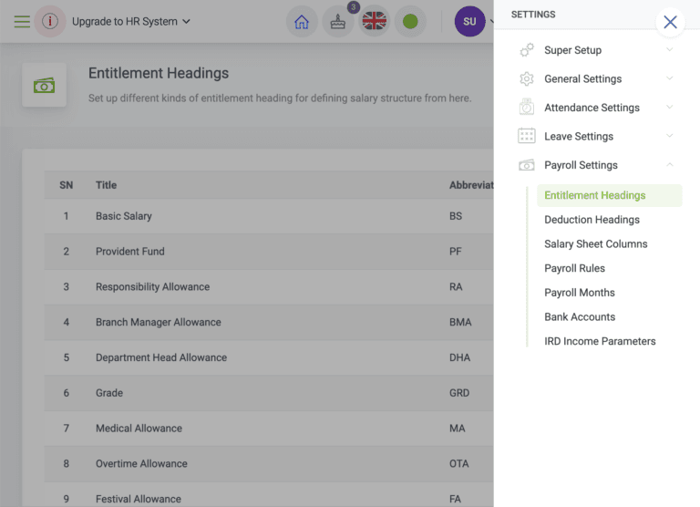Expand Attendance Settings section
Viewport: 700px width, 507px height.
pyautogui.click(x=596, y=108)
